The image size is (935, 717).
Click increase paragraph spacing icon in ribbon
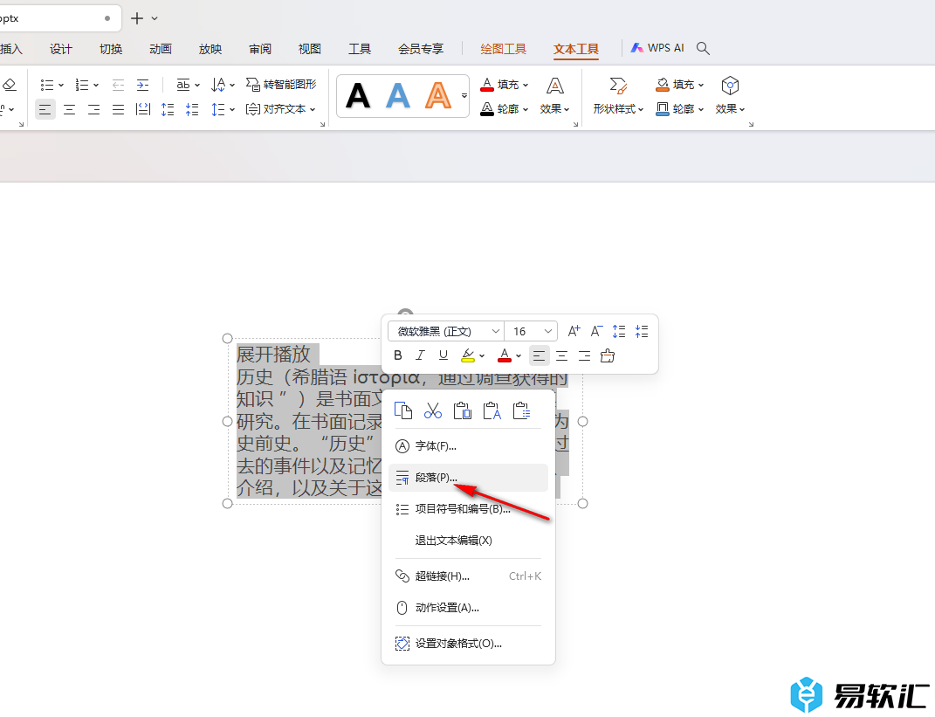pyautogui.click(x=168, y=109)
